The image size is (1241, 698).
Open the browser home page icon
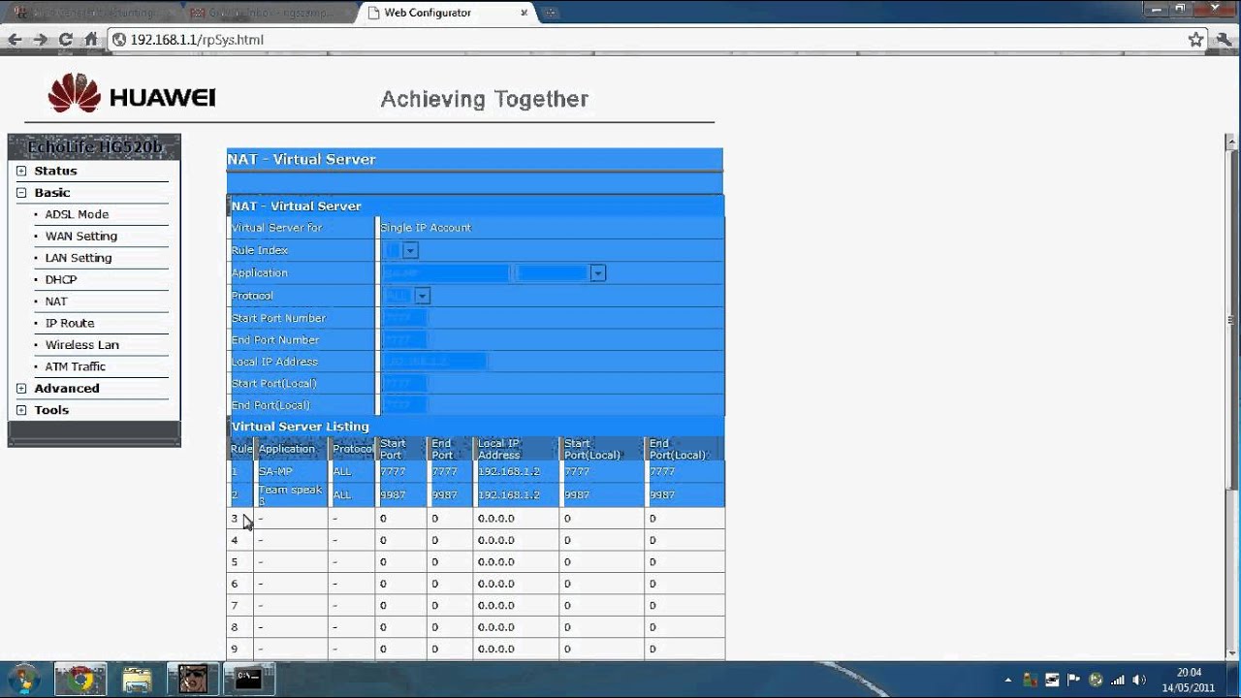[91, 40]
